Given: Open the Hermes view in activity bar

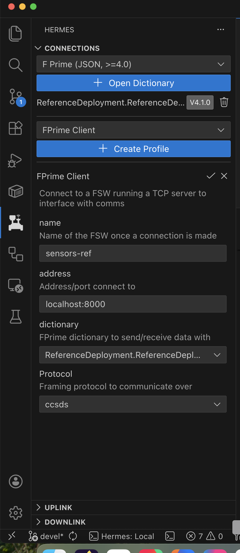Looking at the screenshot, I should click(16, 223).
